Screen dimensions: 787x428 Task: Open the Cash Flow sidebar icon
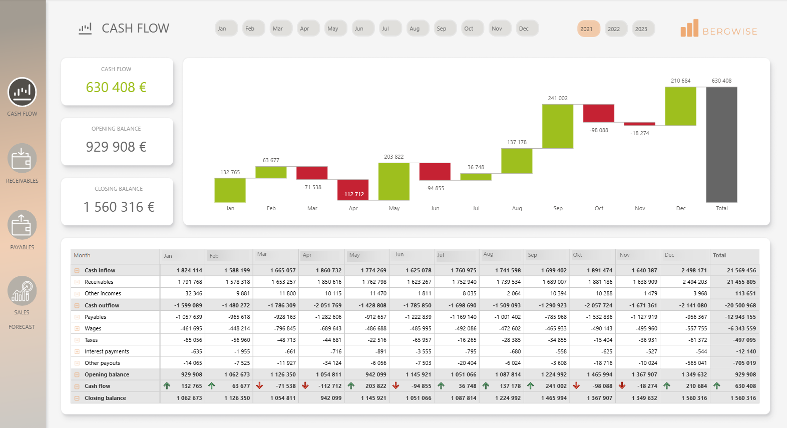(22, 92)
